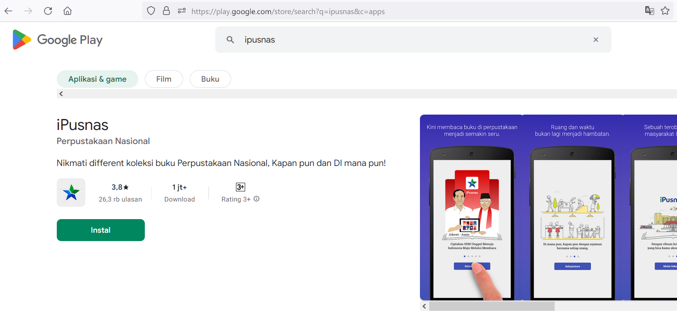The image size is (677, 328).
Task: Switch to the Film filter
Action: pyautogui.click(x=164, y=79)
